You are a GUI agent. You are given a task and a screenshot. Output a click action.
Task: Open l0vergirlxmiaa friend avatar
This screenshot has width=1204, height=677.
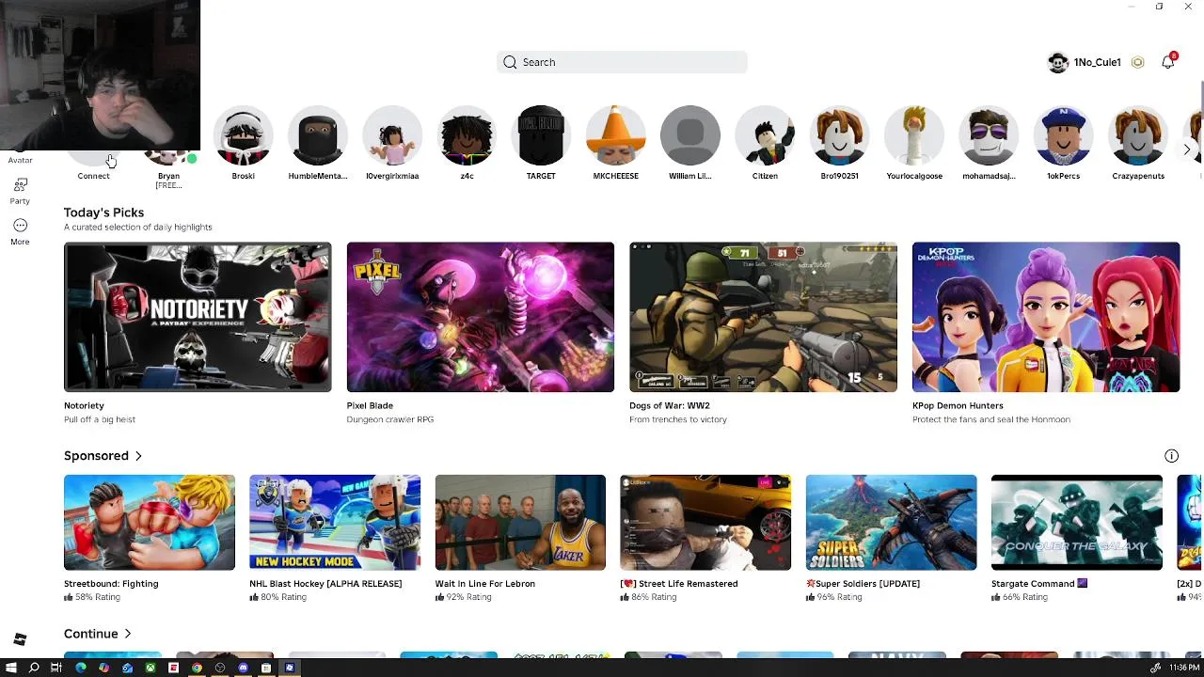392,135
